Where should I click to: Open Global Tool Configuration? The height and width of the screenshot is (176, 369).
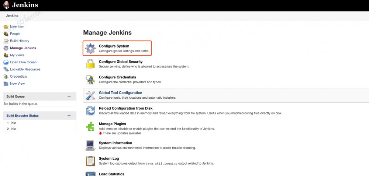click(121, 93)
